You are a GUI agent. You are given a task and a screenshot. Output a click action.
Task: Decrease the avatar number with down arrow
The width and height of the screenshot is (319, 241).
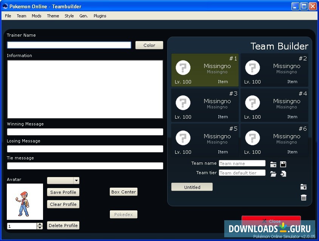40,227
